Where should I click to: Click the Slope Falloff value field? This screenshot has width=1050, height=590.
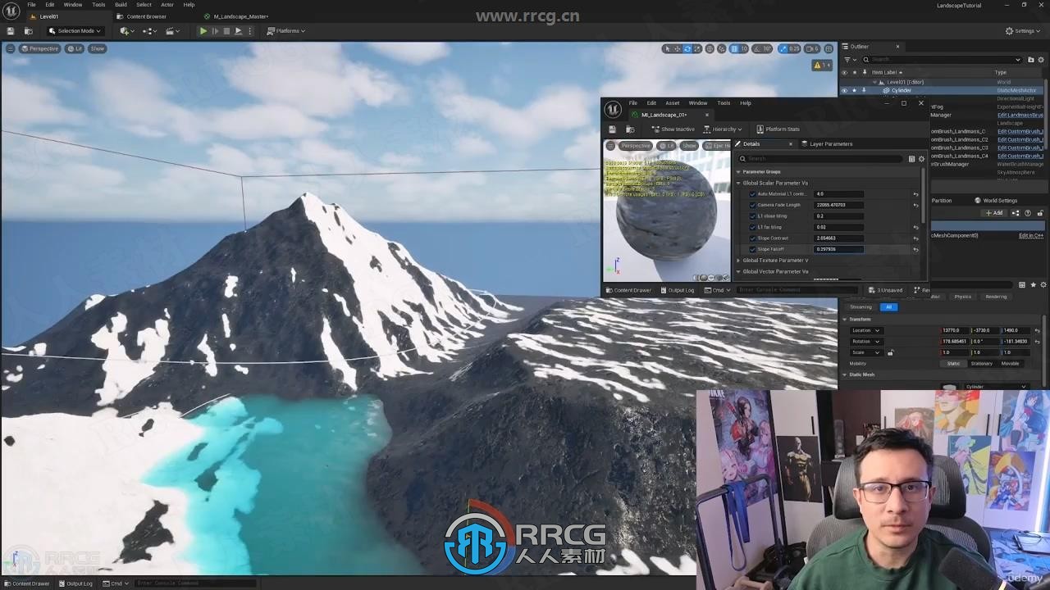[x=838, y=249]
